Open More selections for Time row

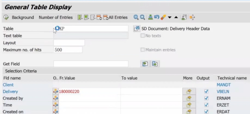click(x=189, y=105)
